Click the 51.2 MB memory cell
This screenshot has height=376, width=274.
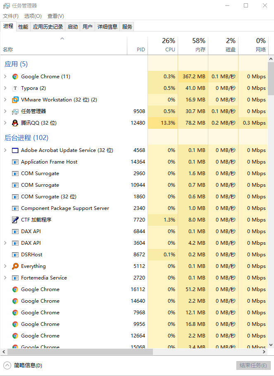[x=193, y=289]
